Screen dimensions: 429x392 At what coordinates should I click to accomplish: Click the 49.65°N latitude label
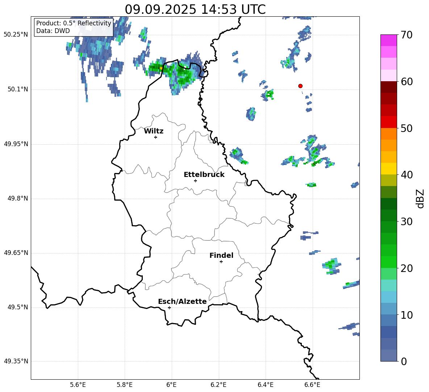16,253
